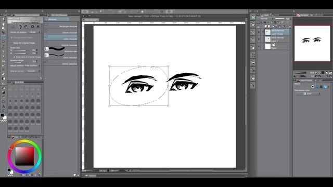The height and width of the screenshot is (187, 333).
Task: Select the Text tool
Action: click(x=4, y=106)
